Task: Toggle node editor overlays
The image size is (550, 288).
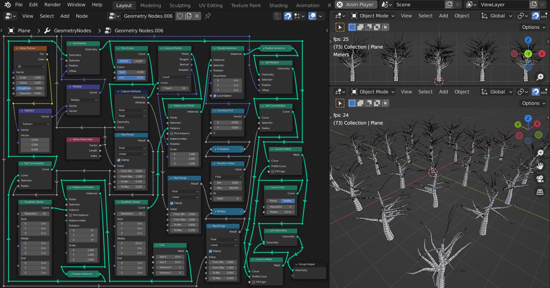Action: point(312,16)
